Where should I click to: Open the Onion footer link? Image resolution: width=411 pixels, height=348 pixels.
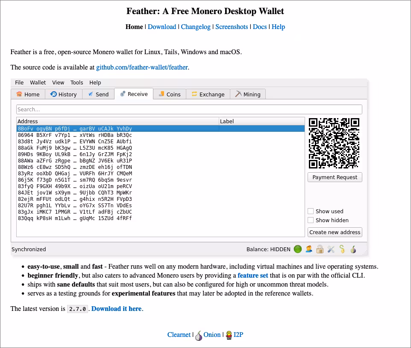[x=212, y=335]
